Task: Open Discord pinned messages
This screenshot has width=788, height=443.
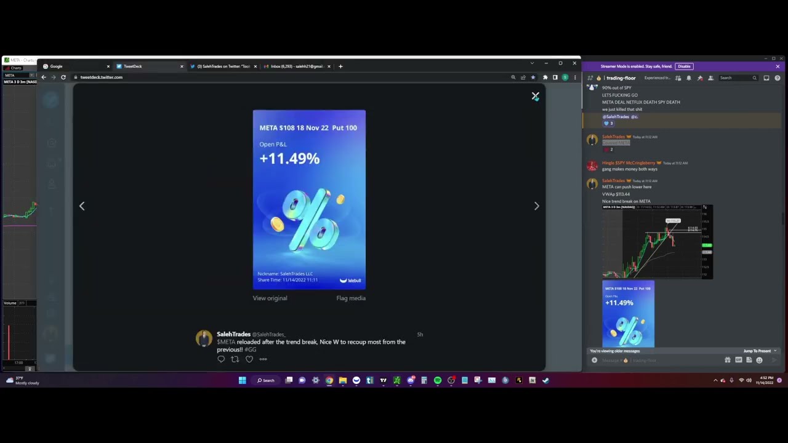Action: pos(700,78)
